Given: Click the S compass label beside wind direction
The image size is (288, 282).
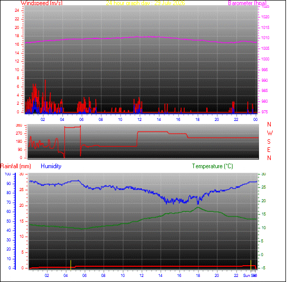Looking at the screenshot, I should pyautogui.click(x=269, y=142).
